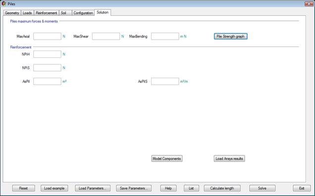
Task: Click the Pile Strength graph button
Action: 231,36
